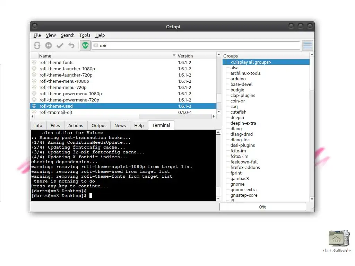
Task: Select the alsa group
Action: point(234,68)
